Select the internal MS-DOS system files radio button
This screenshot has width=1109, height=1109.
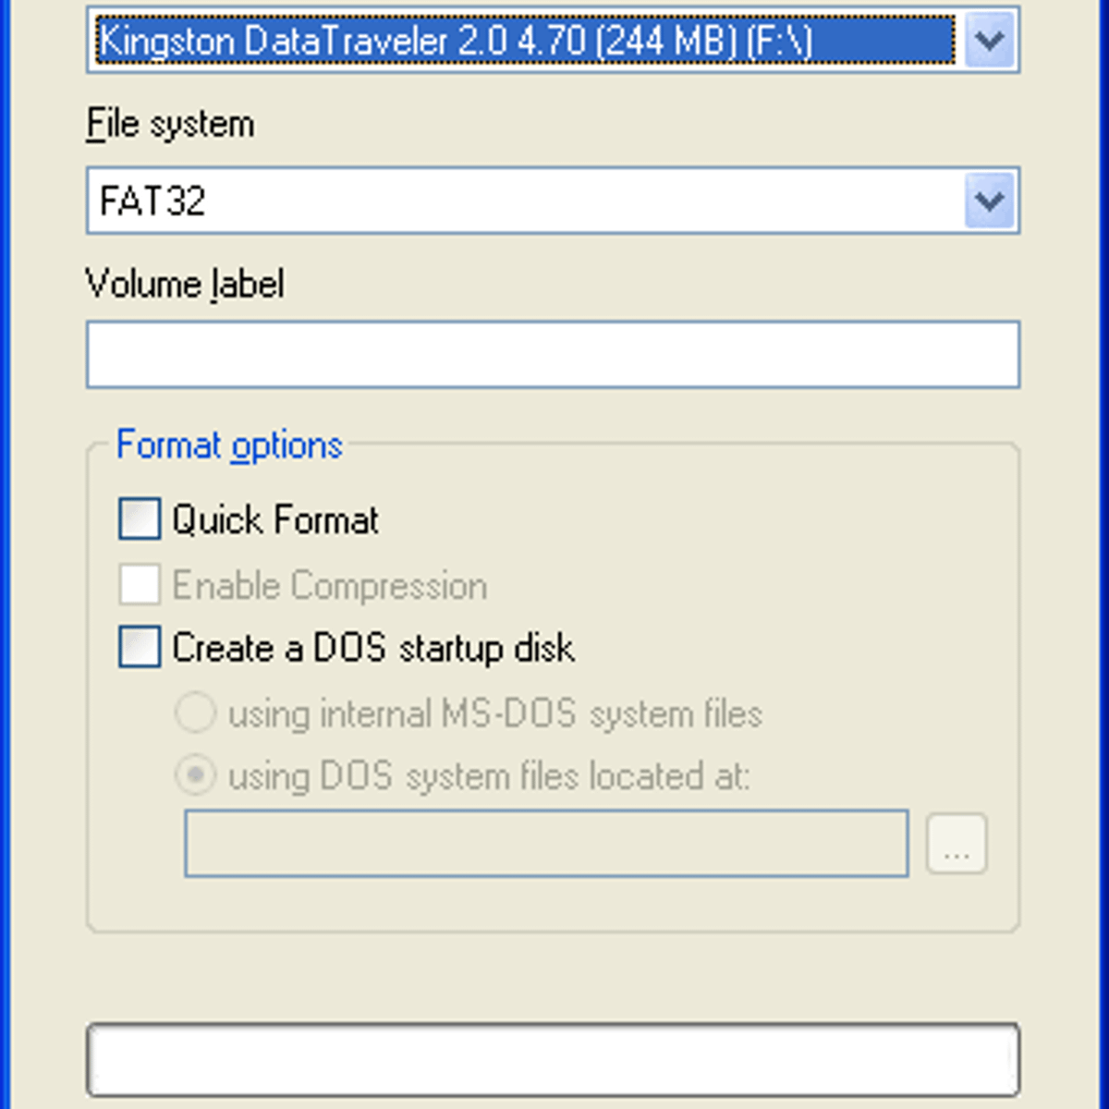pos(196,713)
